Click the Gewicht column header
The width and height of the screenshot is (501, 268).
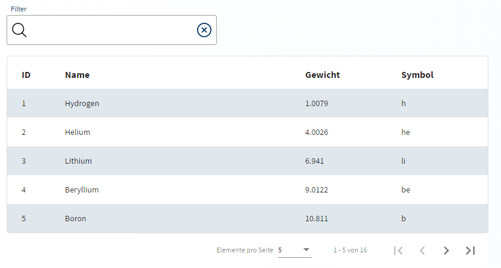pyautogui.click(x=323, y=75)
